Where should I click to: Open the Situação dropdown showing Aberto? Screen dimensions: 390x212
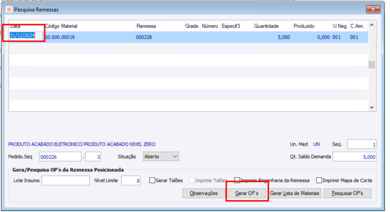[x=161, y=157]
